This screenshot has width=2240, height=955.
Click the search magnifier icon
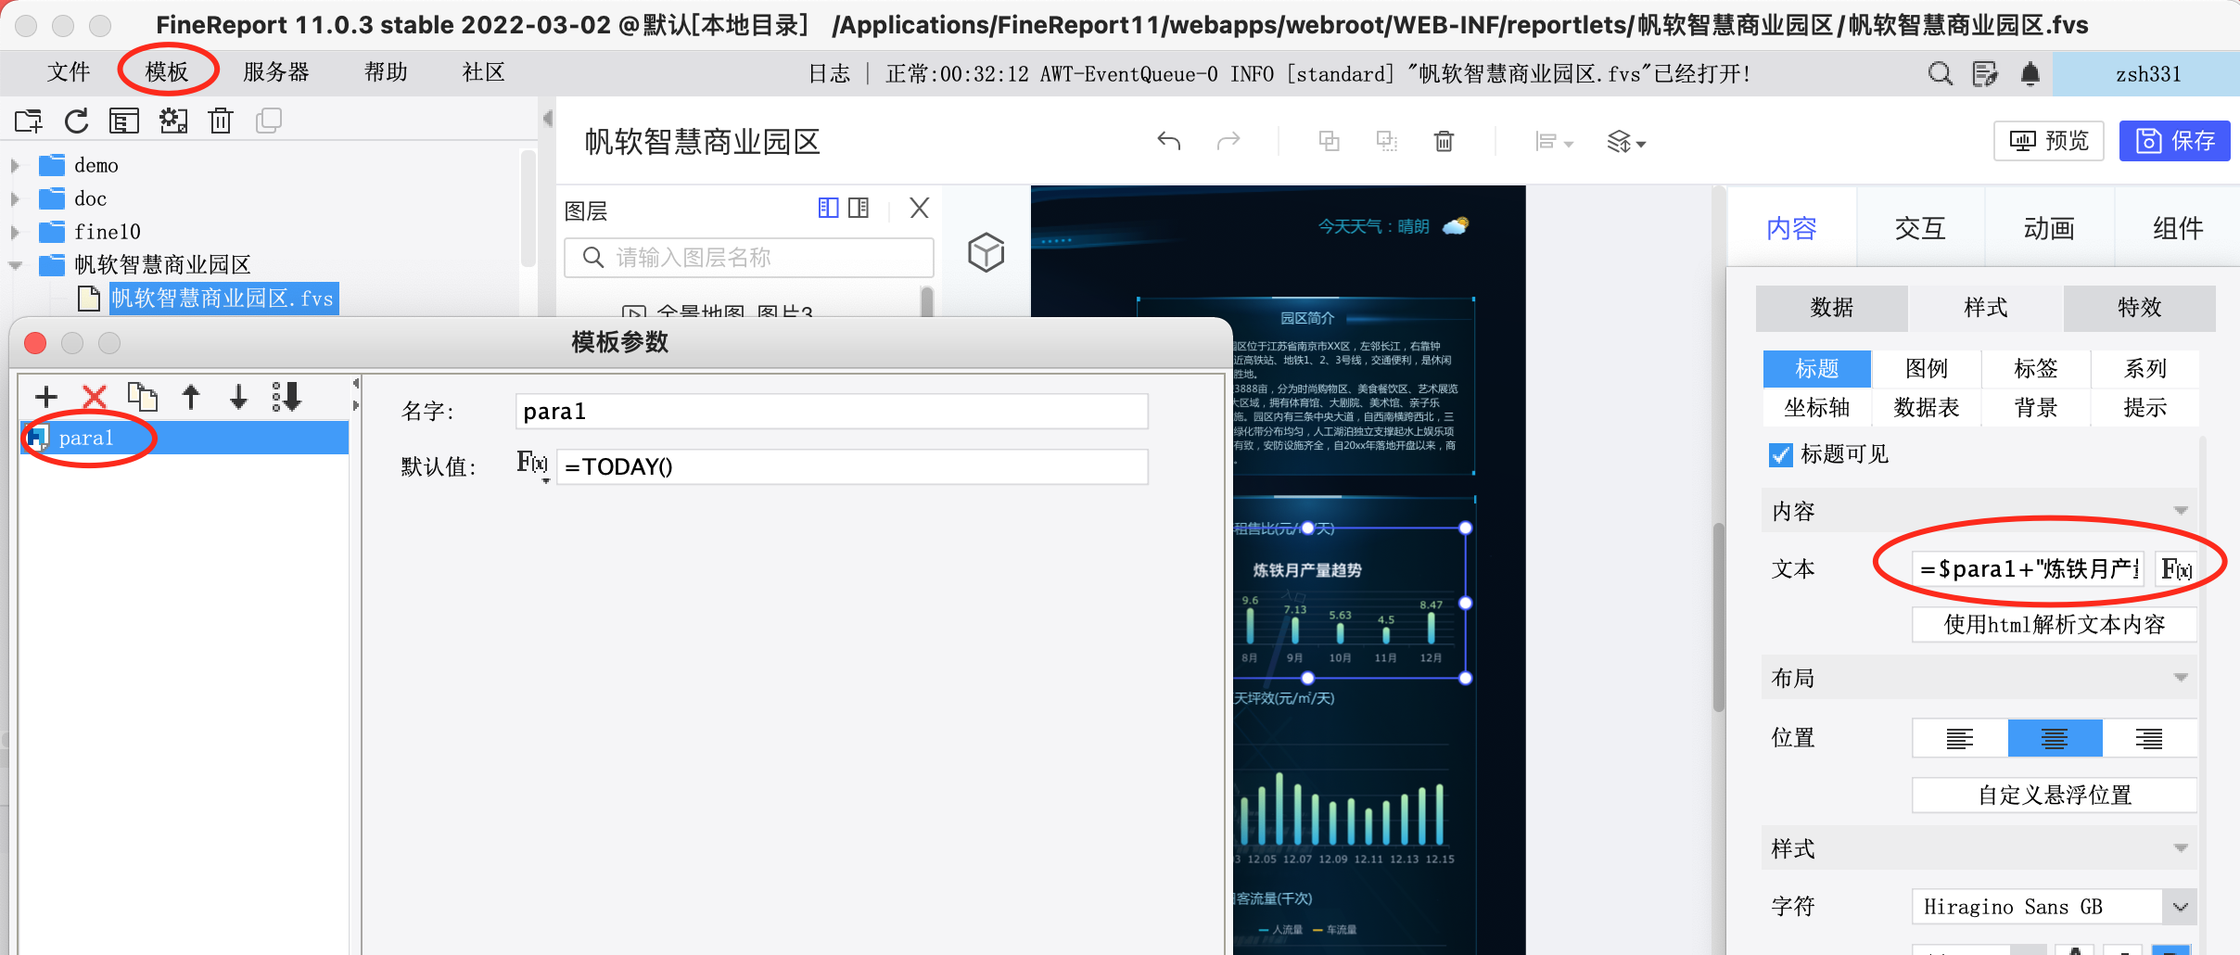pos(1940,73)
